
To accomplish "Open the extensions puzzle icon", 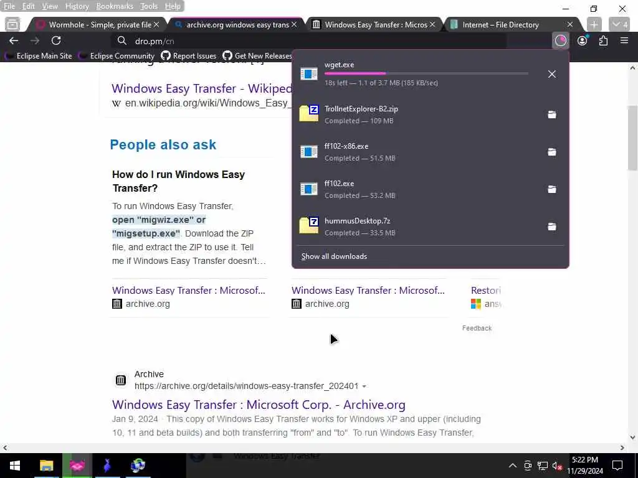I will (603, 40).
